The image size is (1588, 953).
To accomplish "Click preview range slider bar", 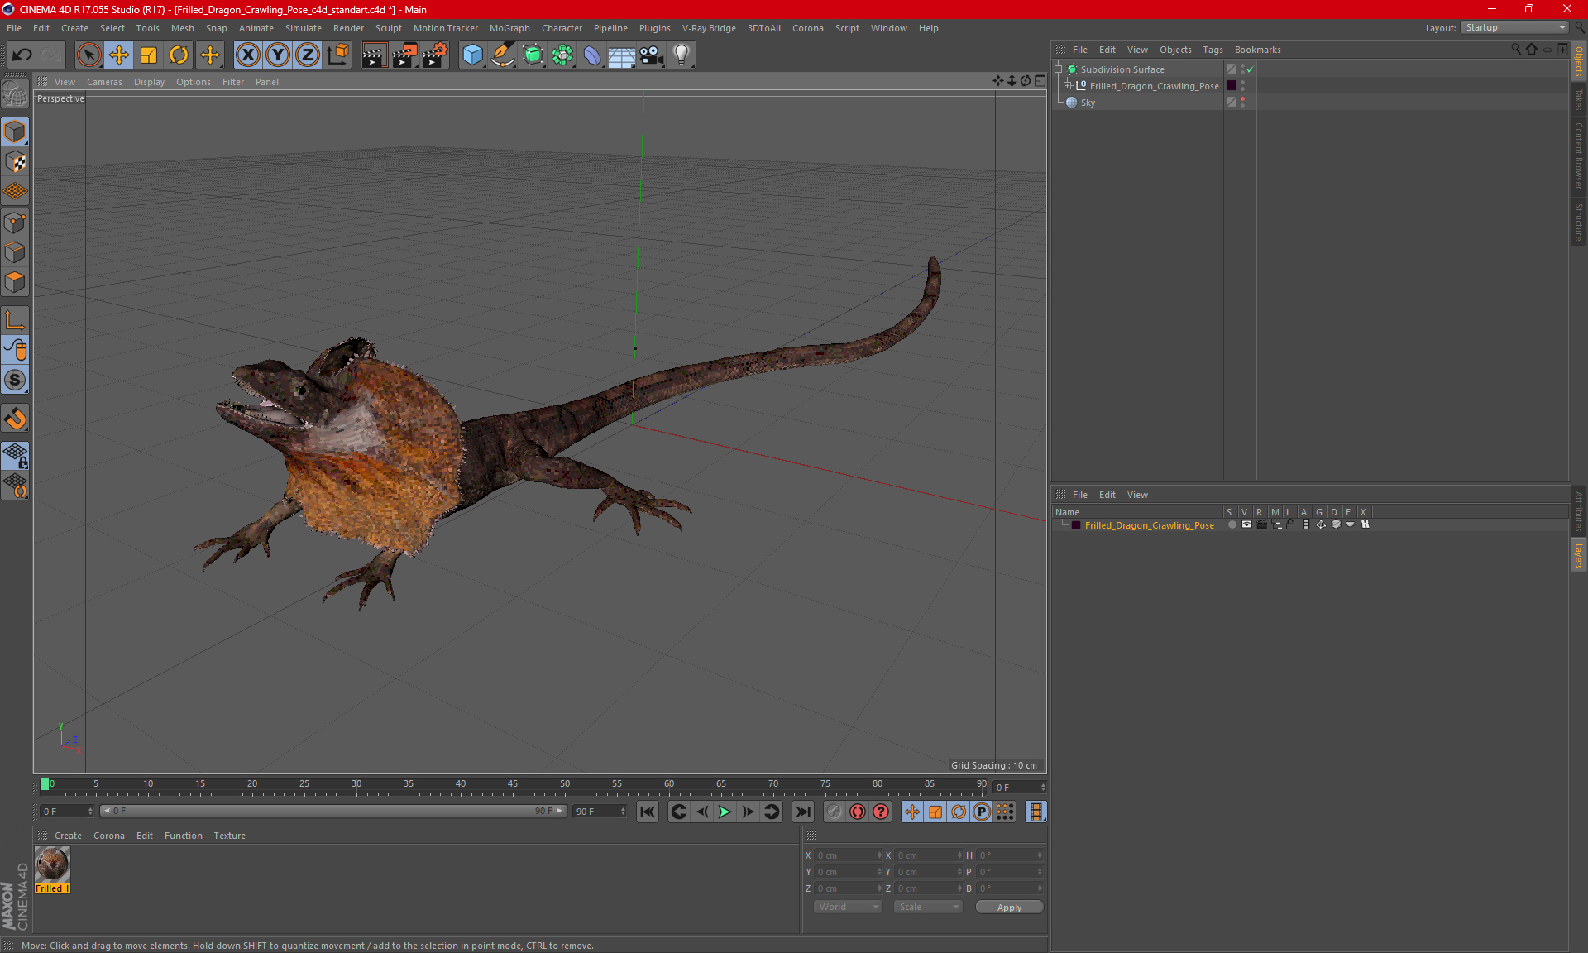I will [x=332, y=811].
